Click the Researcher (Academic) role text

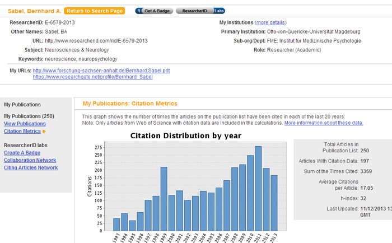tap(294, 50)
